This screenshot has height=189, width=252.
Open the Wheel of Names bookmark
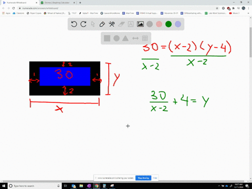[x=55, y=13]
